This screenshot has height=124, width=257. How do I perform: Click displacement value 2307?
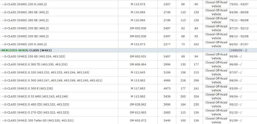pos(167,4)
